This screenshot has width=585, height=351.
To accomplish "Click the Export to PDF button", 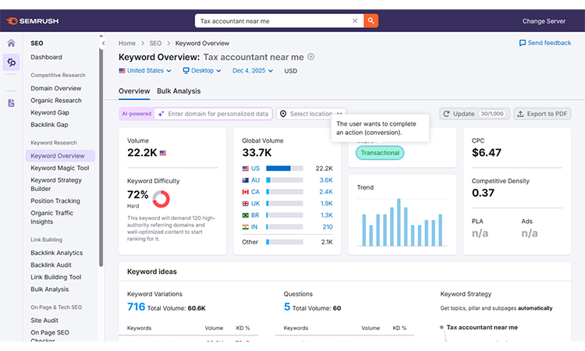I will click(542, 114).
